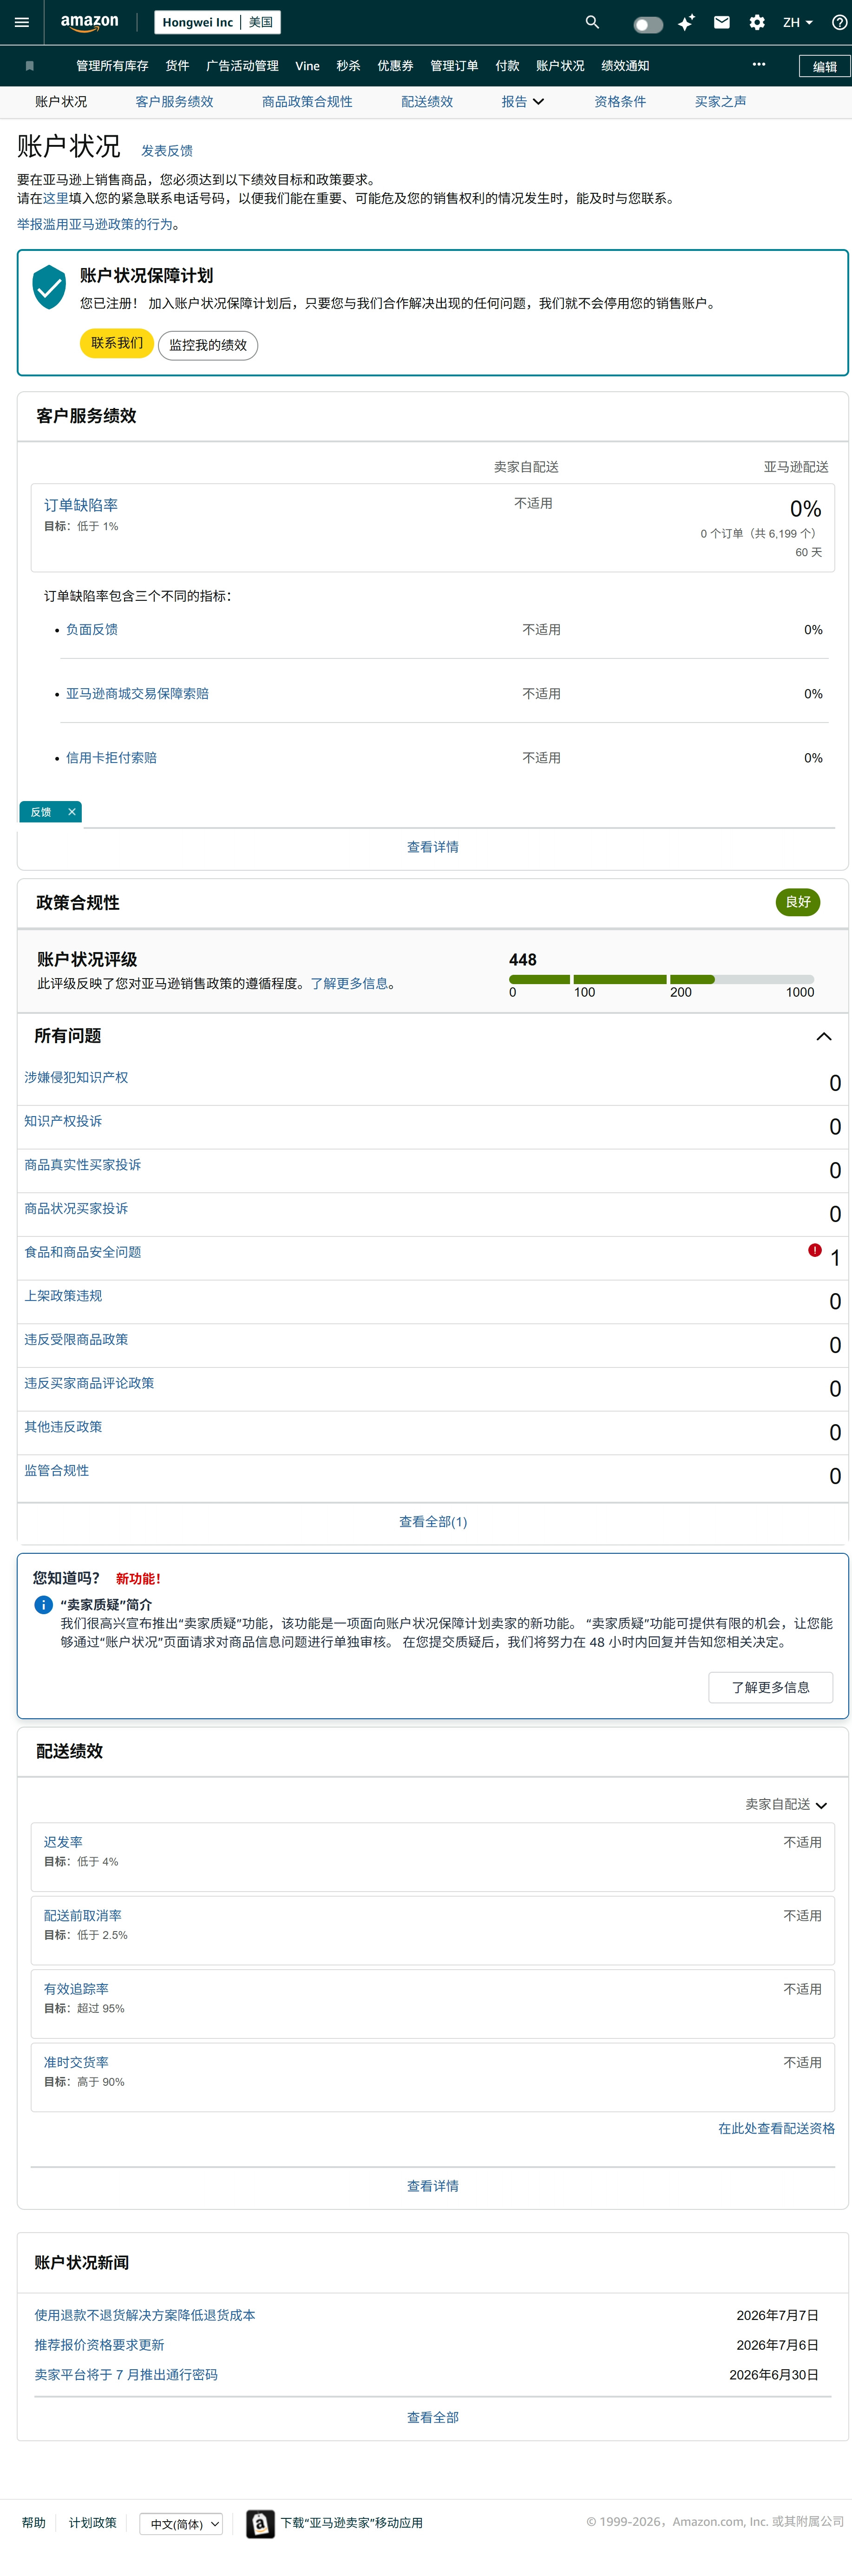Click the red alert icon beside 食品和商品安全问题
Screen dimensions: 852x2576
[x=815, y=1250]
